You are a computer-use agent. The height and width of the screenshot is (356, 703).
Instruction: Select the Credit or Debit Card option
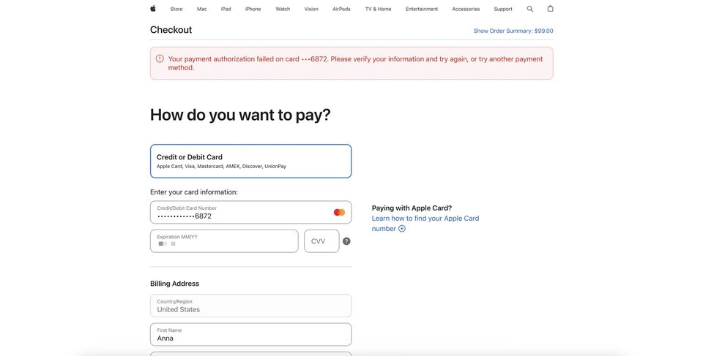tap(250, 162)
